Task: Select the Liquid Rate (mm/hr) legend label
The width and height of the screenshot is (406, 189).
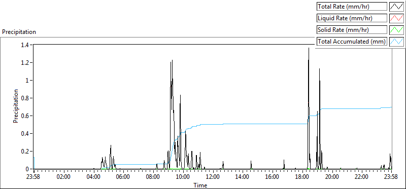Action: [352, 18]
